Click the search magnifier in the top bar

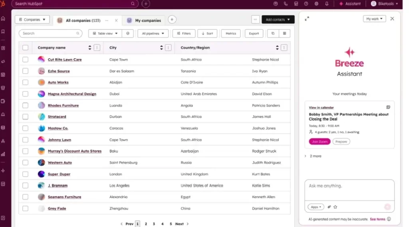(x=133, y=4)
